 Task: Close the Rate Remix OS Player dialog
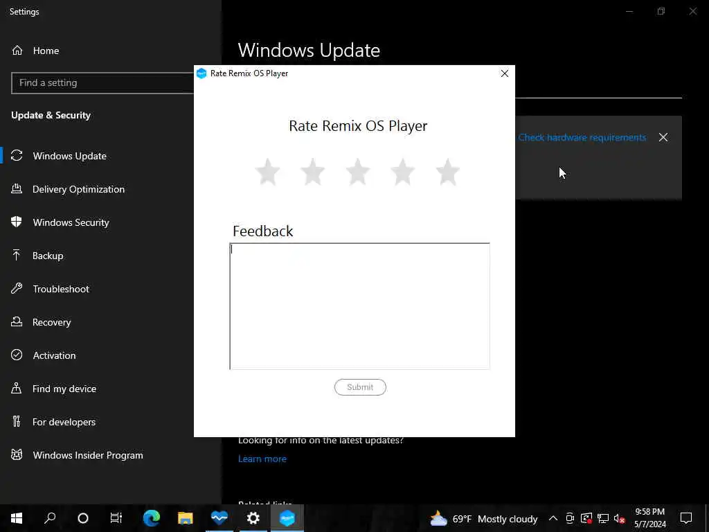[505, 73]
